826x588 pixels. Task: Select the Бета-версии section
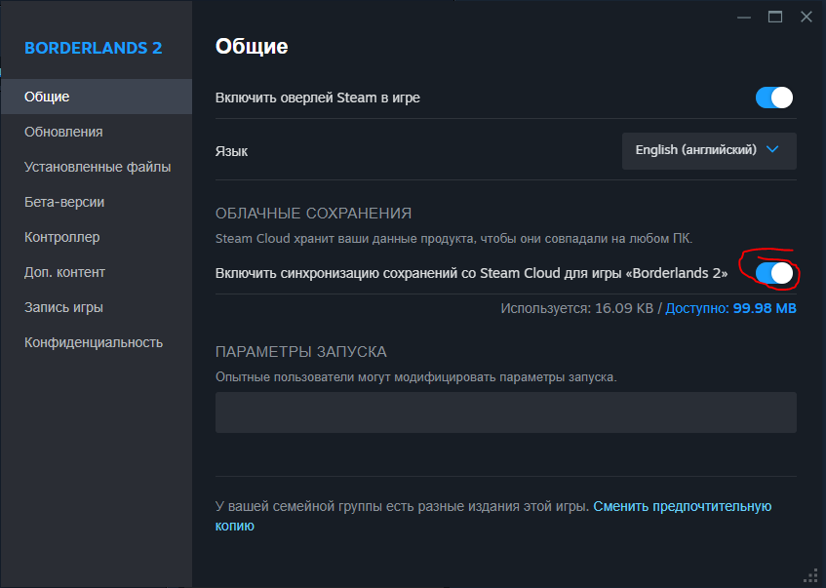(x=97, y=202)
